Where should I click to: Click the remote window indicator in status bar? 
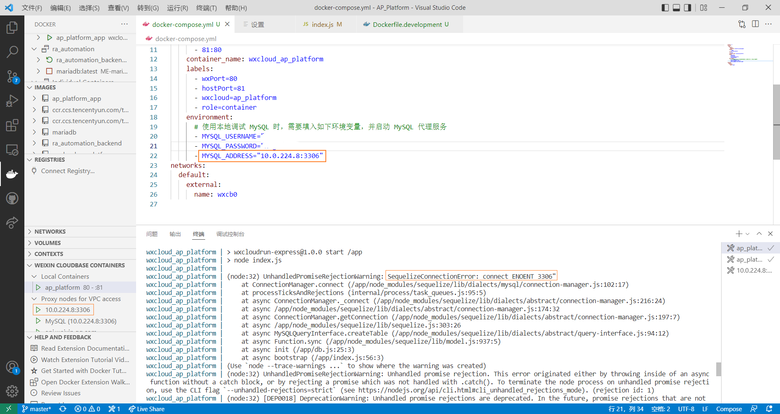click(9, 409)
